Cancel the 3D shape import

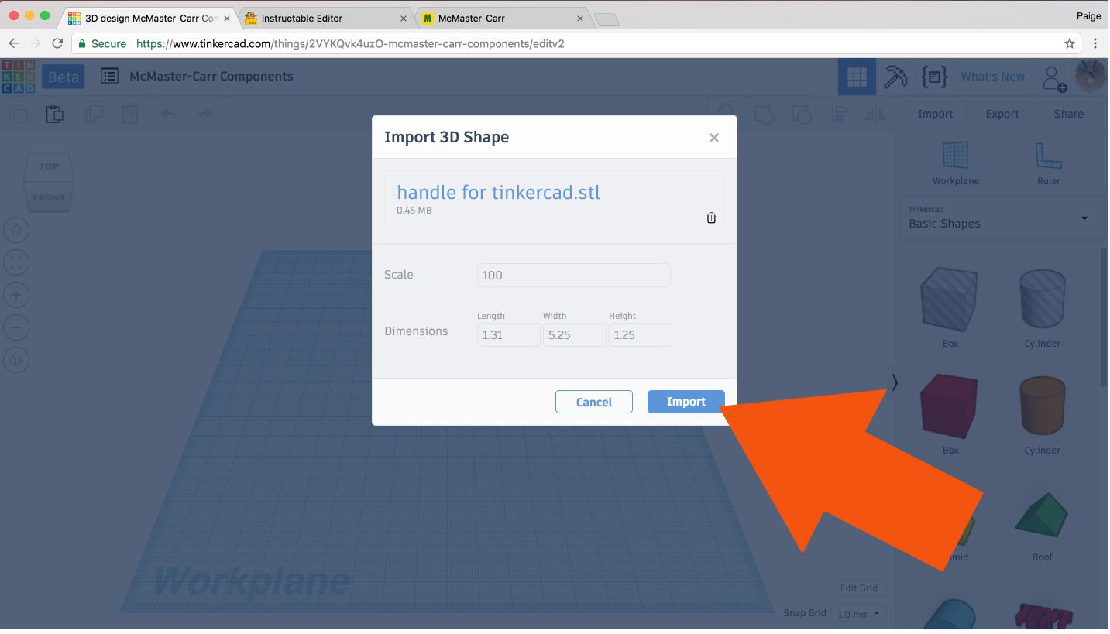tap(594, 402)
